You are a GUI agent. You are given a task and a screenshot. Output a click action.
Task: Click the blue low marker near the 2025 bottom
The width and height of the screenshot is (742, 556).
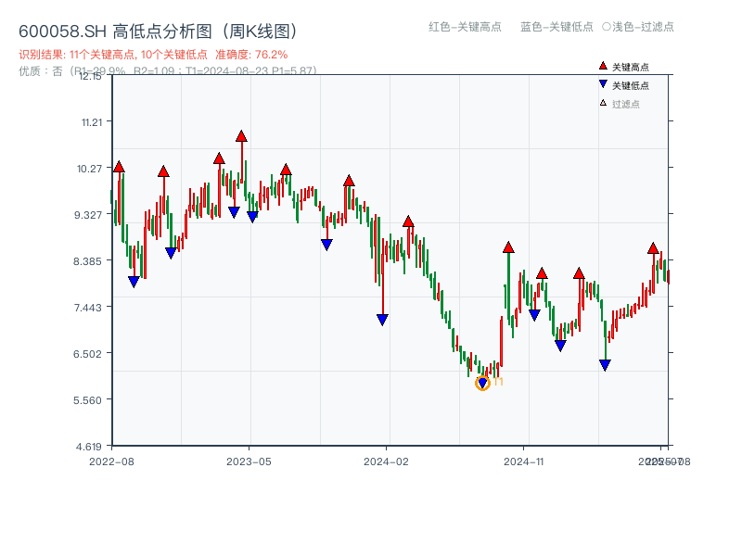pyautogui.click(x=606, y=362)
